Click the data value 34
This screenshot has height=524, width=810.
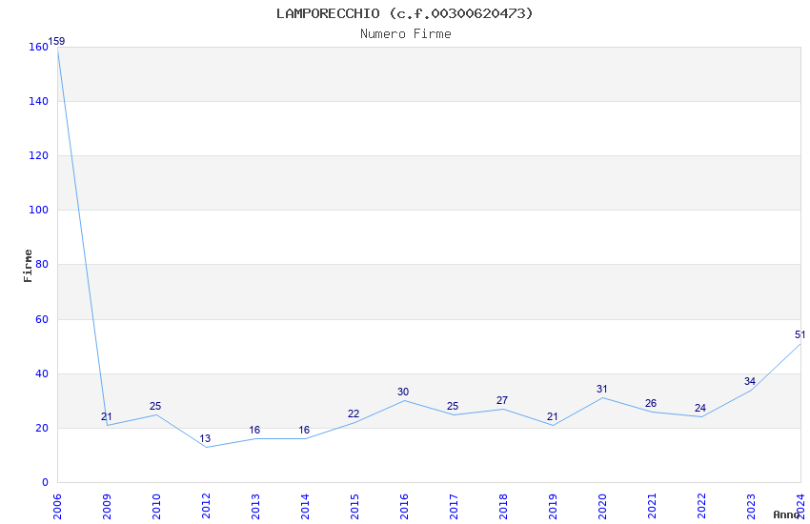[x=750, y=381]
